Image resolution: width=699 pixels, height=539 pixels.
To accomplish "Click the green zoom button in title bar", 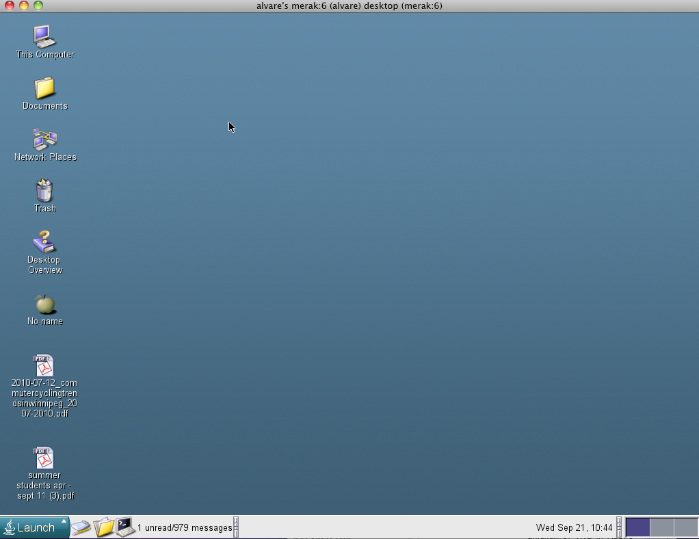I will pos(38,5).
